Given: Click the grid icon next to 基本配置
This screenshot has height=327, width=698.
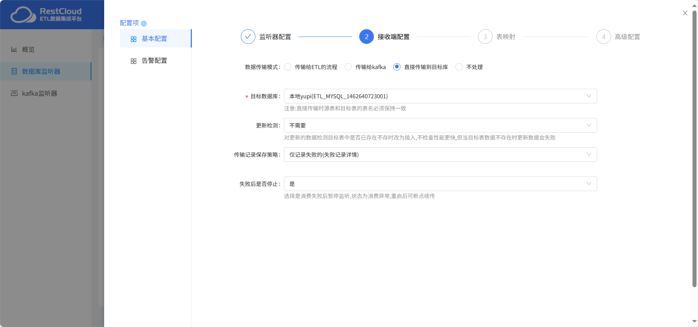Looking at the screenshot, I should [x=133, y=39].
